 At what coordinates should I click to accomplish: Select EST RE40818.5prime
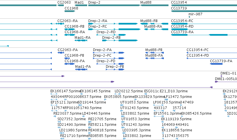tap(102, 130)
